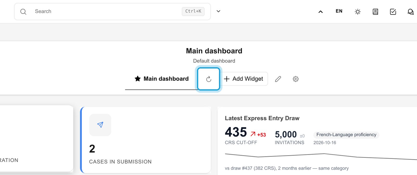Toggle the light/dark theme sun icon

click(x=358, y=12)
